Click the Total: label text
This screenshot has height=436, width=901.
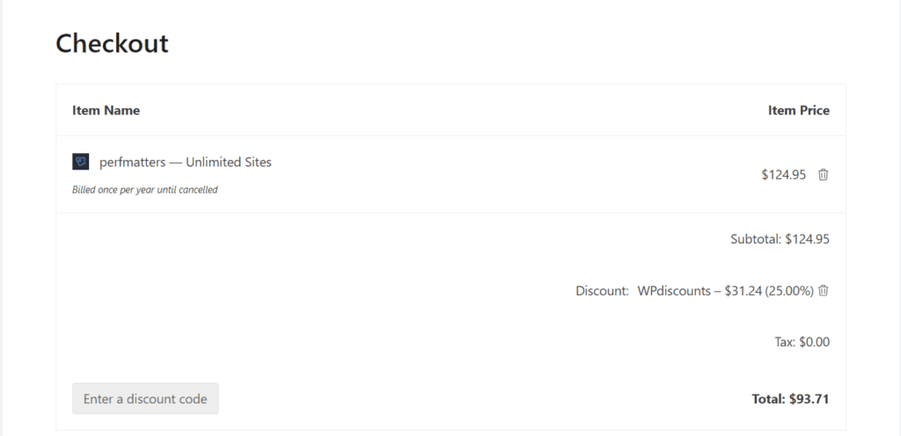tap(768, 399)
